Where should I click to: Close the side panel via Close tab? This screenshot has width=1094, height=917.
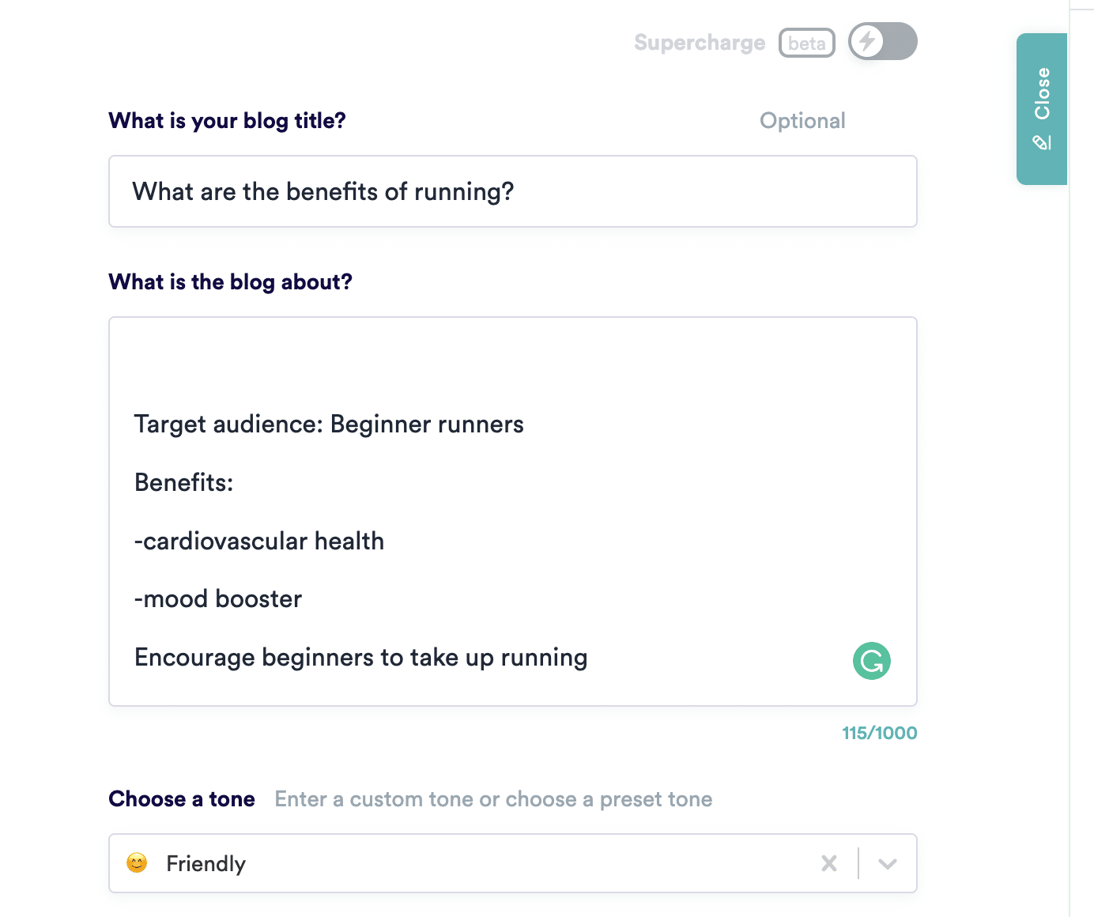[x=1042, y=109]
